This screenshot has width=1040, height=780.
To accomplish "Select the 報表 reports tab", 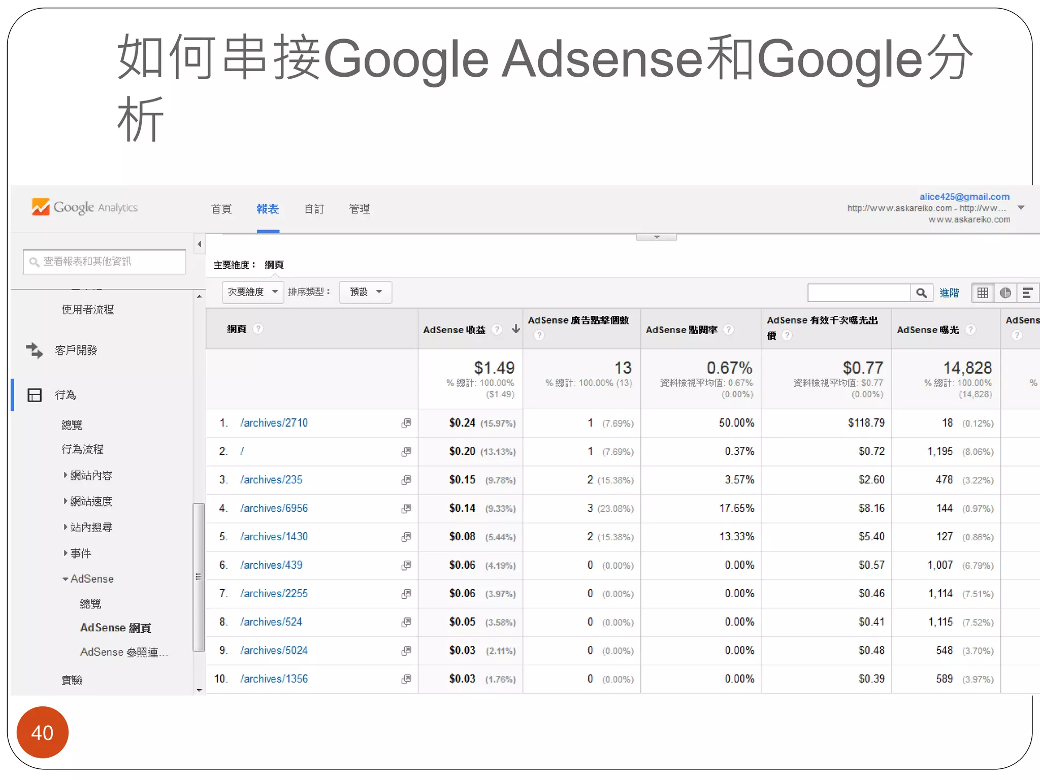I will coord(268,209).
